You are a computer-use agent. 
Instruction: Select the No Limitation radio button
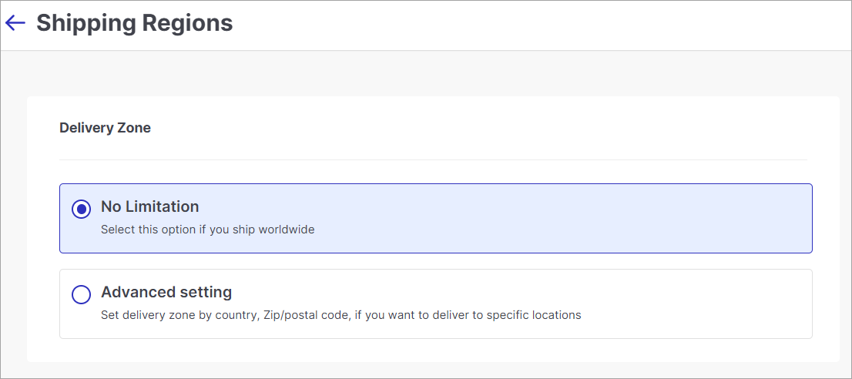coord(82,209)
